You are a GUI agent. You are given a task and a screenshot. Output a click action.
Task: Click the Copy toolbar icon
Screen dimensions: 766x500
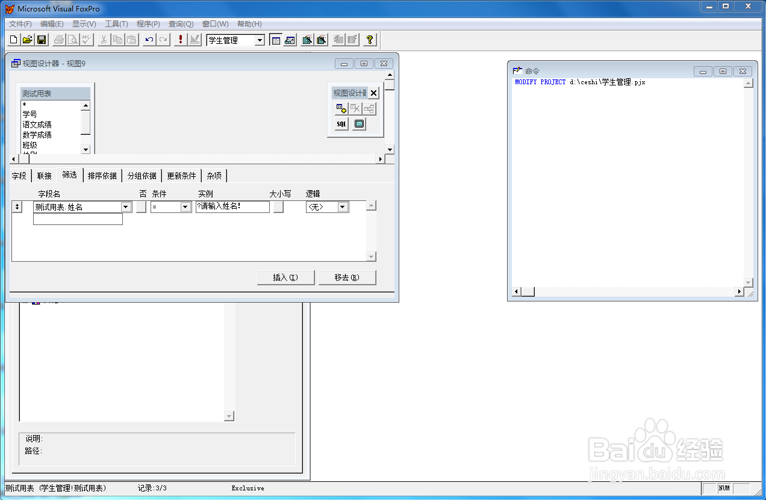click(x=117, y=40)
